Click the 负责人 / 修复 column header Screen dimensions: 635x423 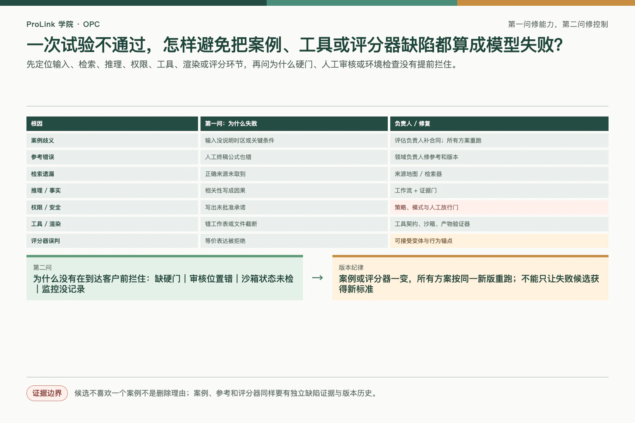[x=499, y=124]
